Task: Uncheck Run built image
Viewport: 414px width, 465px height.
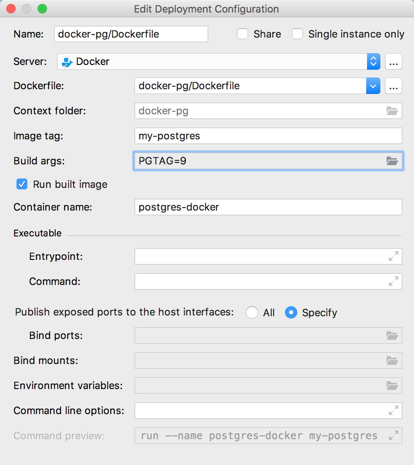Action: (x=22, y=184)
